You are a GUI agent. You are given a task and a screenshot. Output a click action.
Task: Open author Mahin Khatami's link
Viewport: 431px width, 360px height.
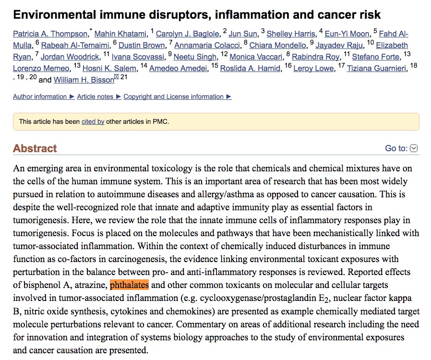[x=120, y=34]
